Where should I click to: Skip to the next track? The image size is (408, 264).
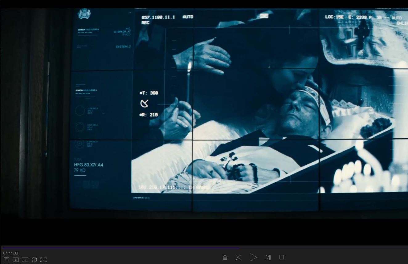[268, 257]
